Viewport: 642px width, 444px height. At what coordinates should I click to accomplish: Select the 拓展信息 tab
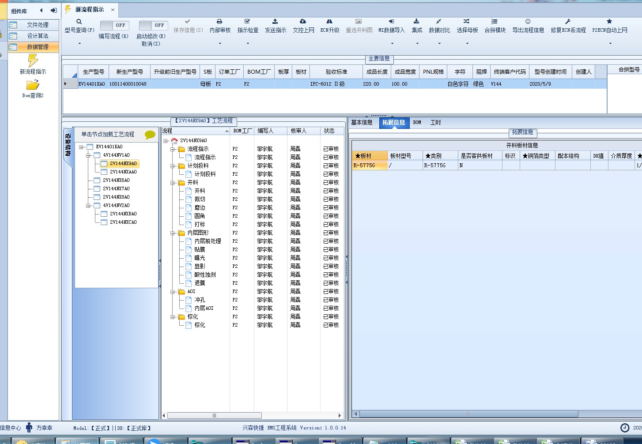click(393, 123)
